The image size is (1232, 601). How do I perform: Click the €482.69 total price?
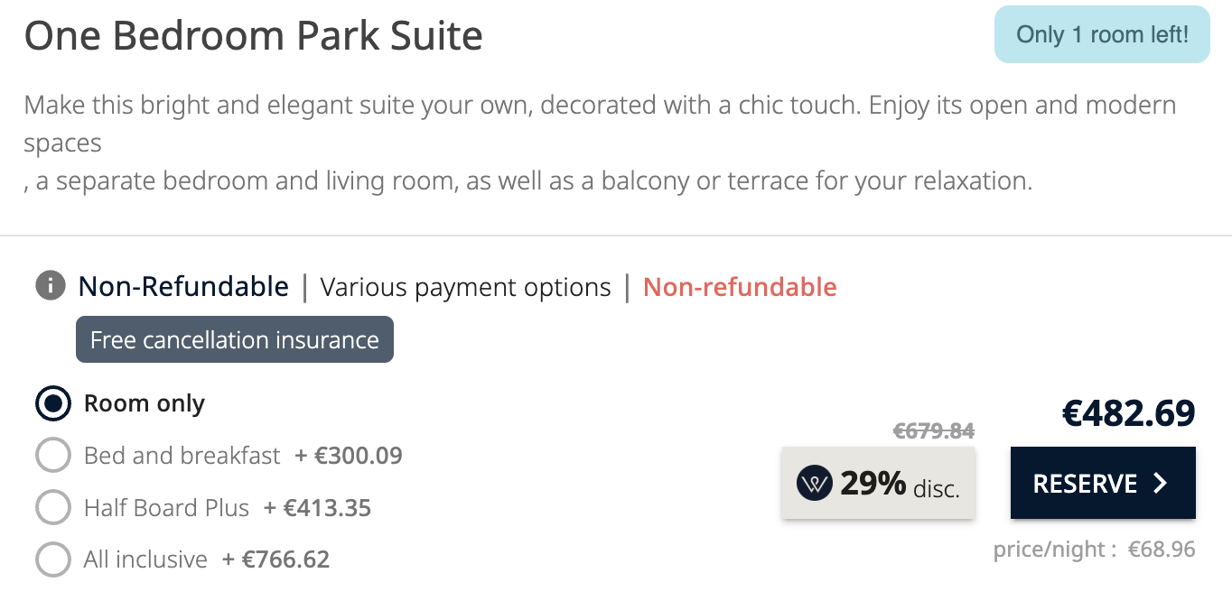coord(1128,413)
